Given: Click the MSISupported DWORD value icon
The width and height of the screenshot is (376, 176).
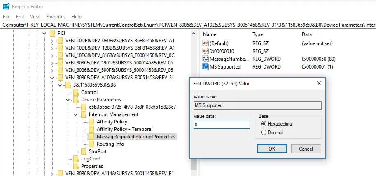Looking at the screenshot, I should [x=206, y=66].
